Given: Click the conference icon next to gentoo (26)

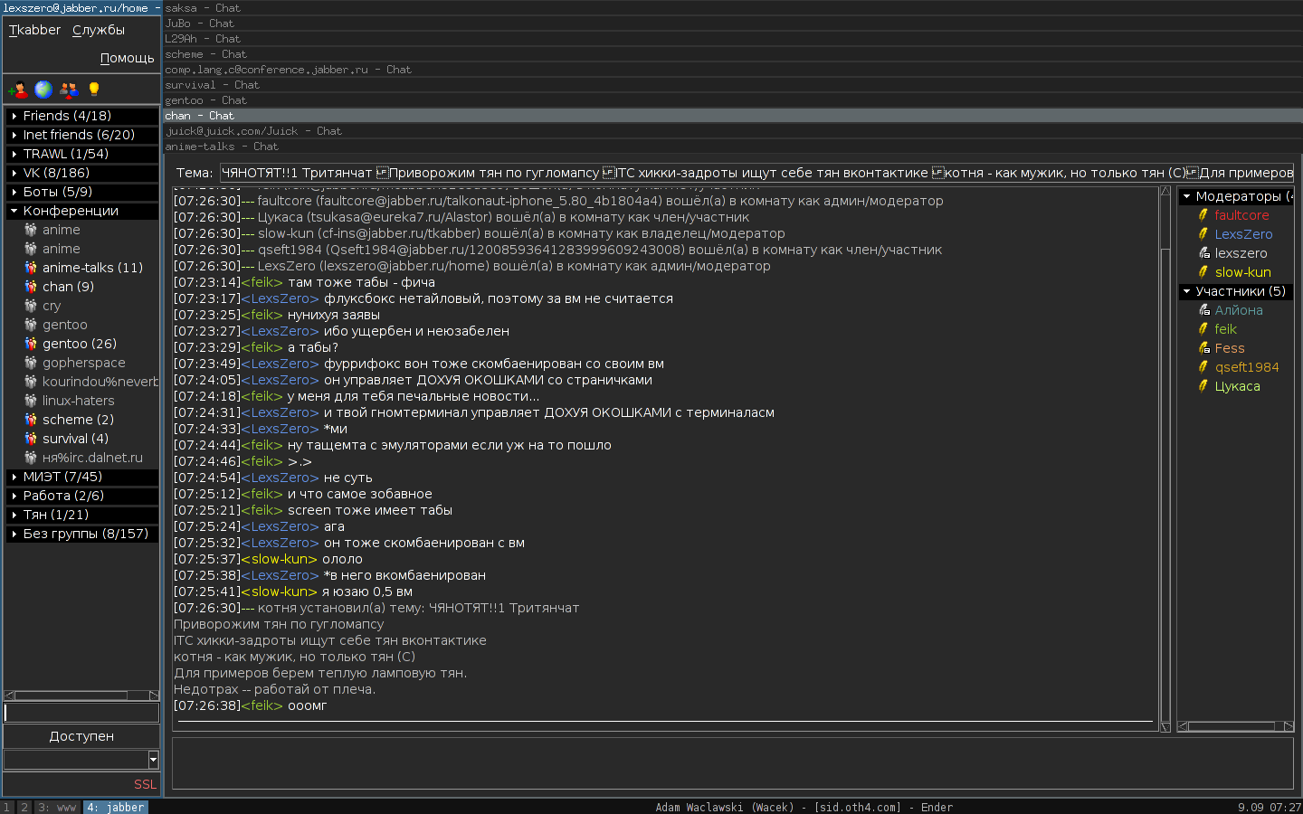Looking at the screenshot, I should tap(31, 344).
